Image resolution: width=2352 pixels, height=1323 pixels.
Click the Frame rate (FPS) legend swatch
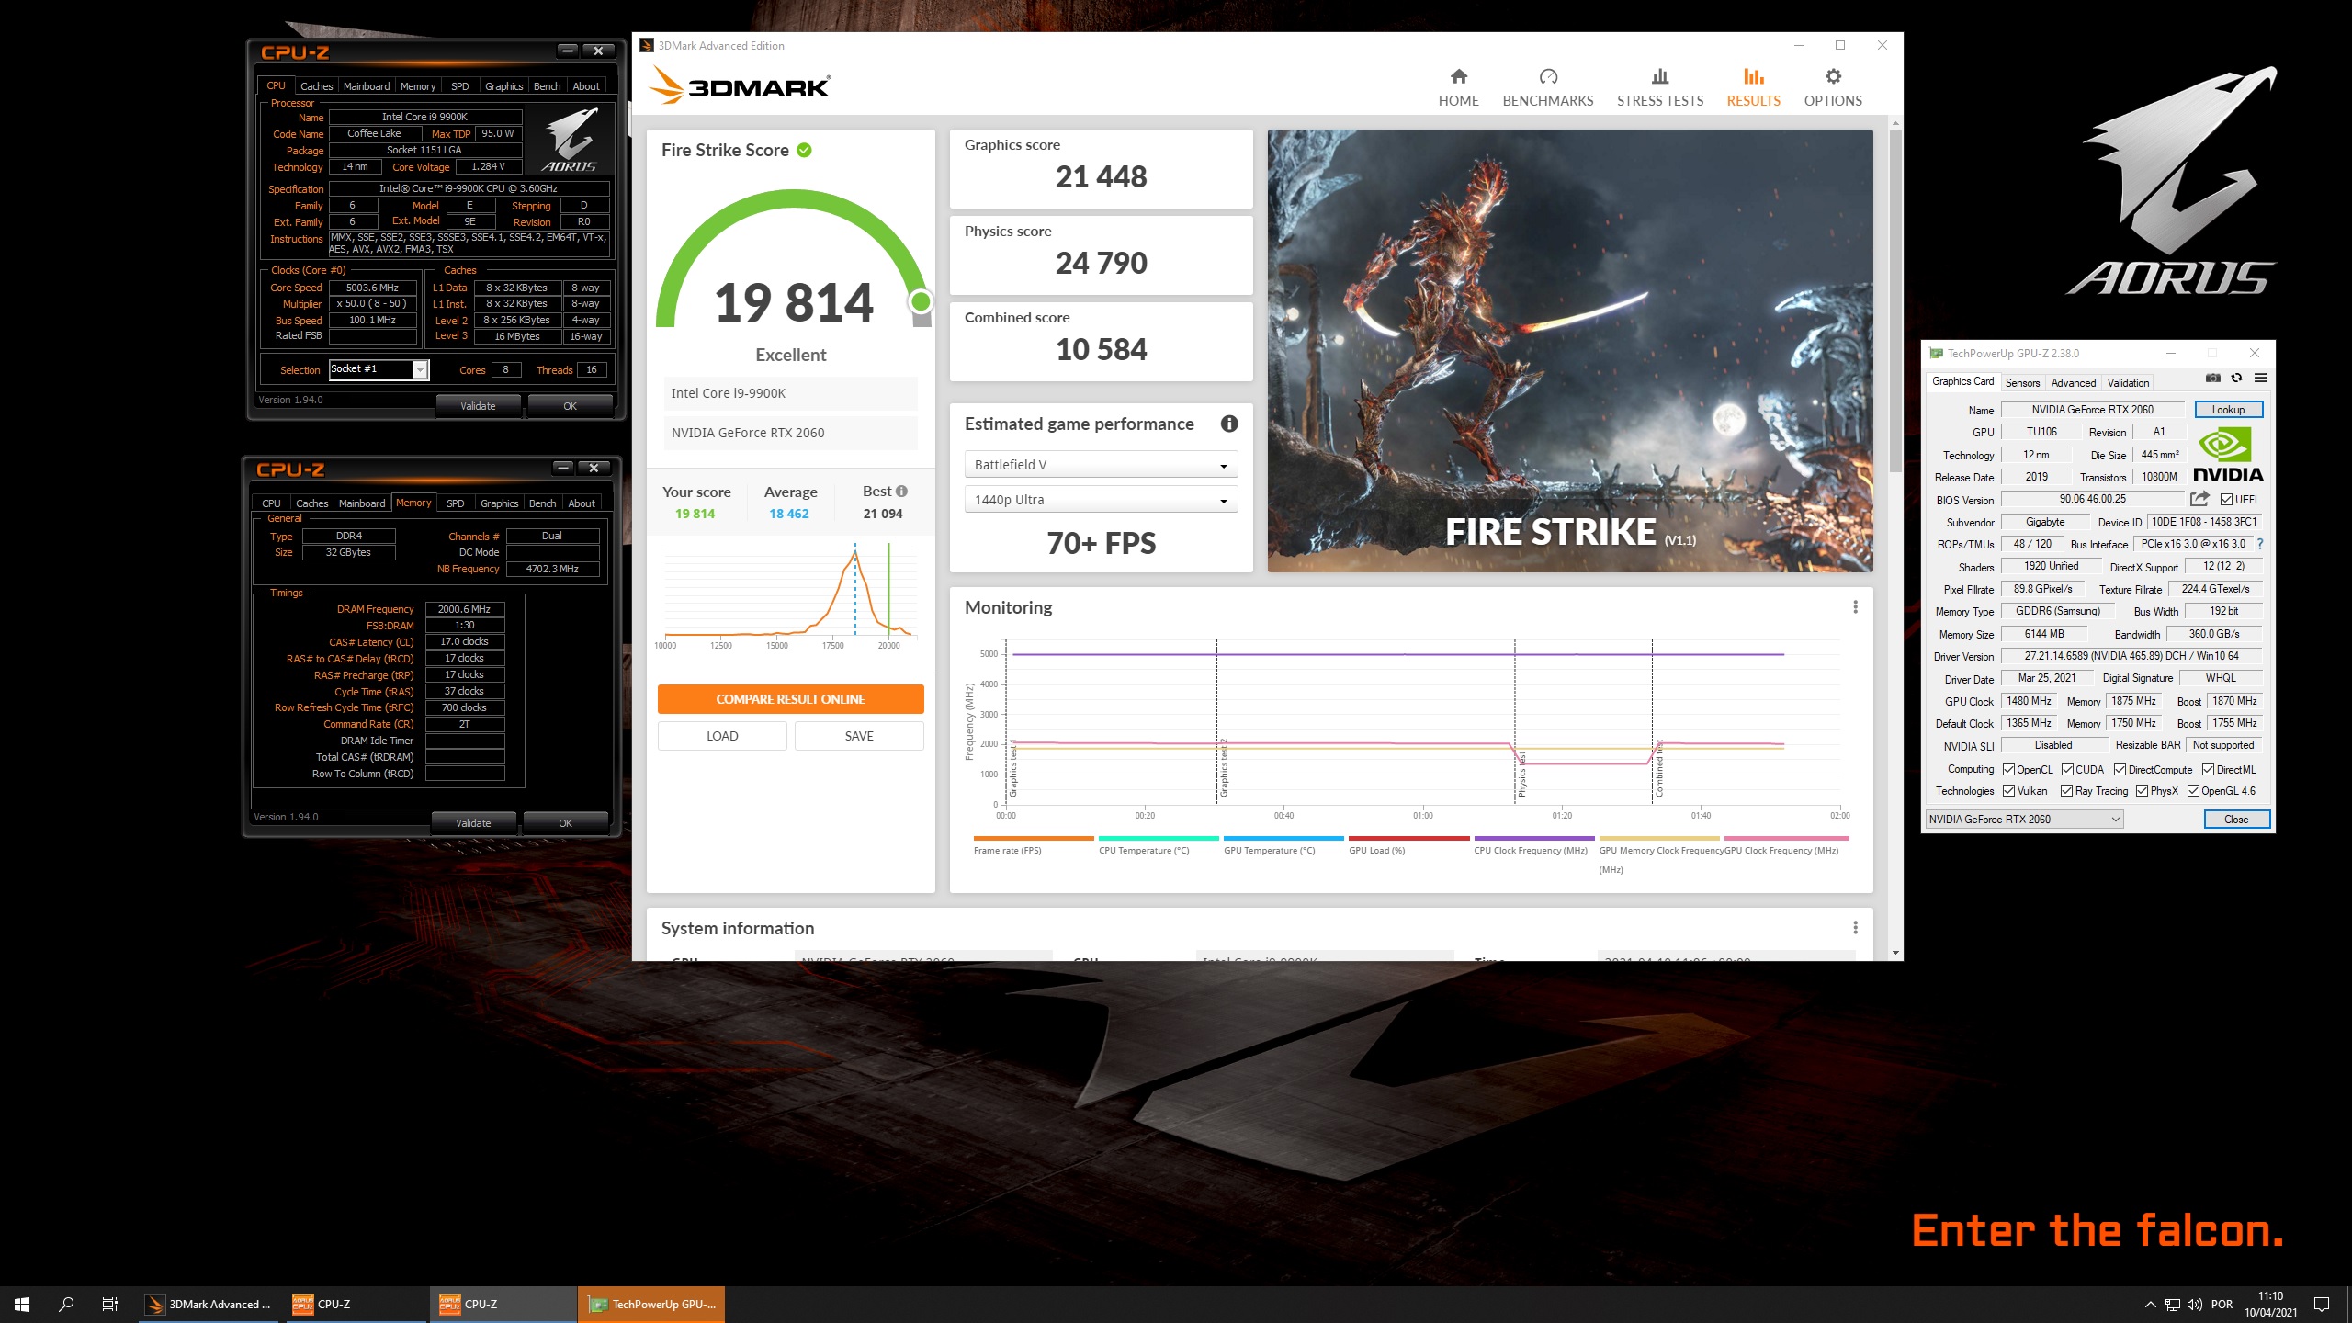1034,838
